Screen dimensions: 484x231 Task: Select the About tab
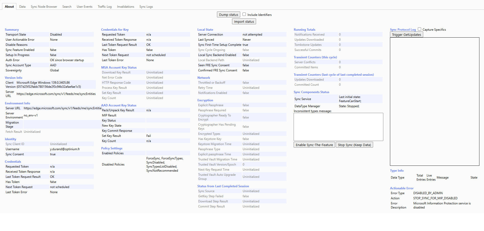click(9, 7)
